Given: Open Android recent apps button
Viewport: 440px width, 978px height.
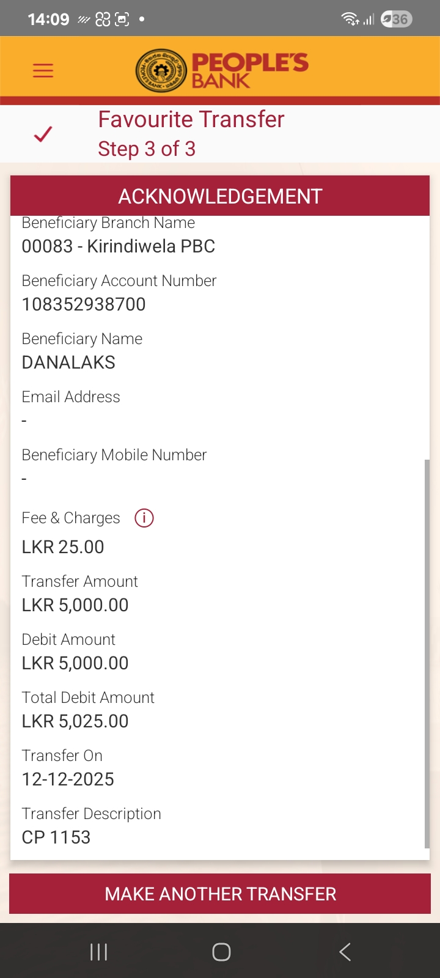Looking at the screenshot, I should click(x=98, y=951).
